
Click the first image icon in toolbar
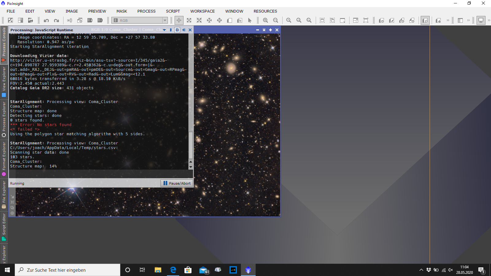(x=10, y=20)
